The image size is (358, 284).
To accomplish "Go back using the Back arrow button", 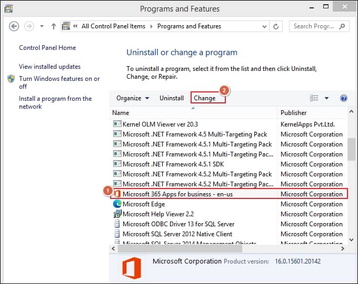I will coord(14,26).
